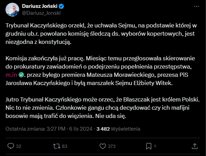Repost using the retweet arrows icon
This screenshot has width=206, height=156.
click(x=56, y=146)
